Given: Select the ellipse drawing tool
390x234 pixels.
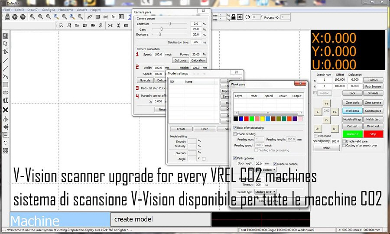Looking at the screenshot, I should tap(5, 92).
